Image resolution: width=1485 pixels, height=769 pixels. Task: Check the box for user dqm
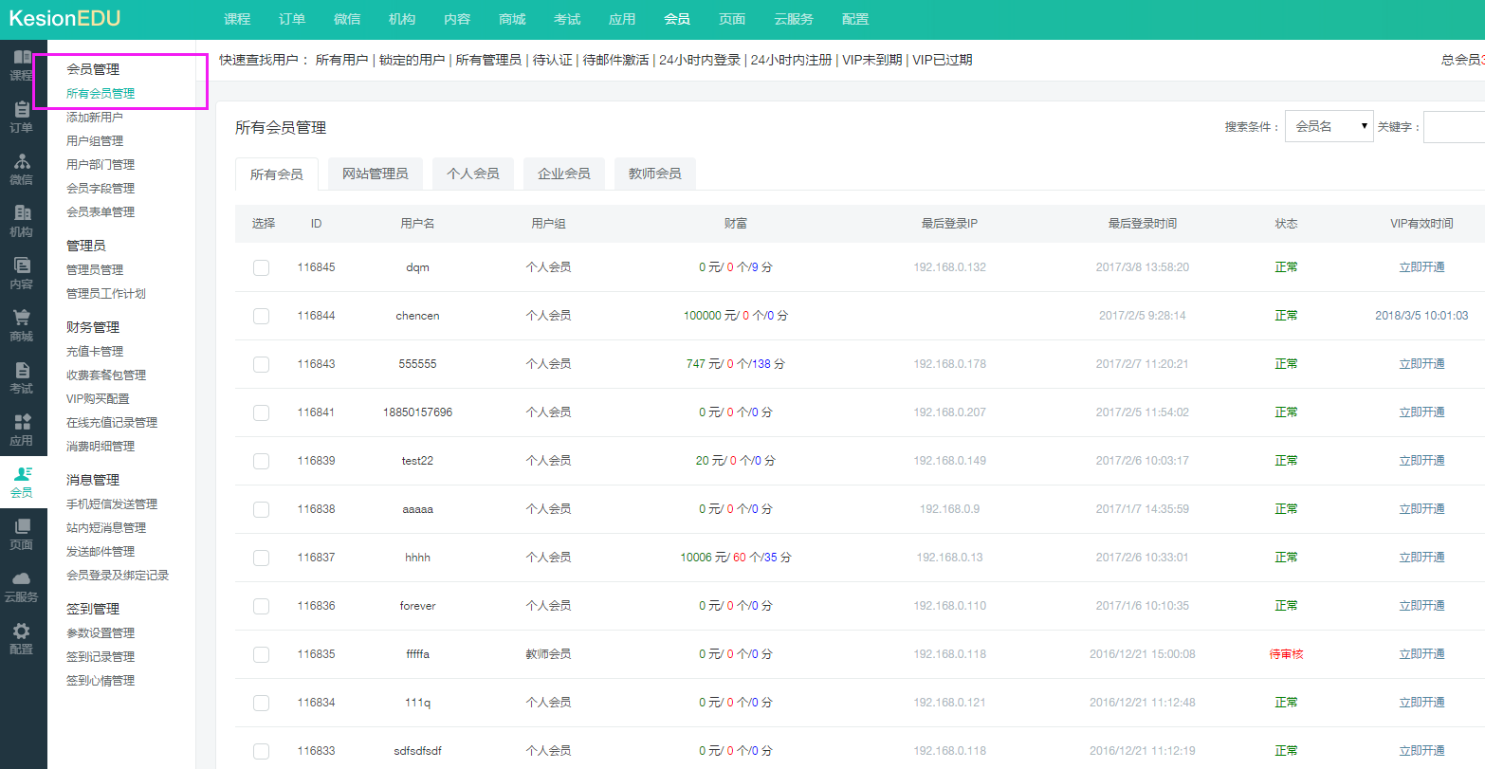[261, 267]
